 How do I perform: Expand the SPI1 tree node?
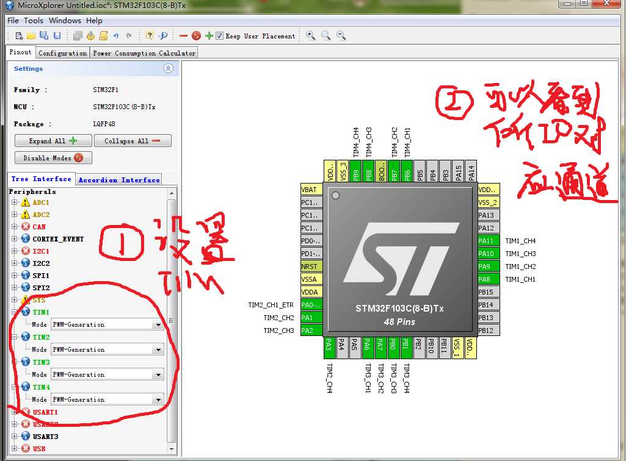coord(15,276)
